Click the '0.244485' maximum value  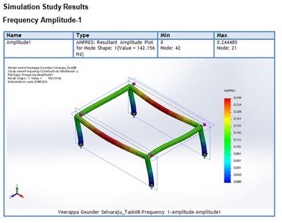[x=227, y=42]
